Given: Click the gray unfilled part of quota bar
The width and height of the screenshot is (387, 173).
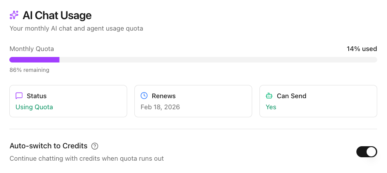Looking at the screenshot, I should click(218, 60).
